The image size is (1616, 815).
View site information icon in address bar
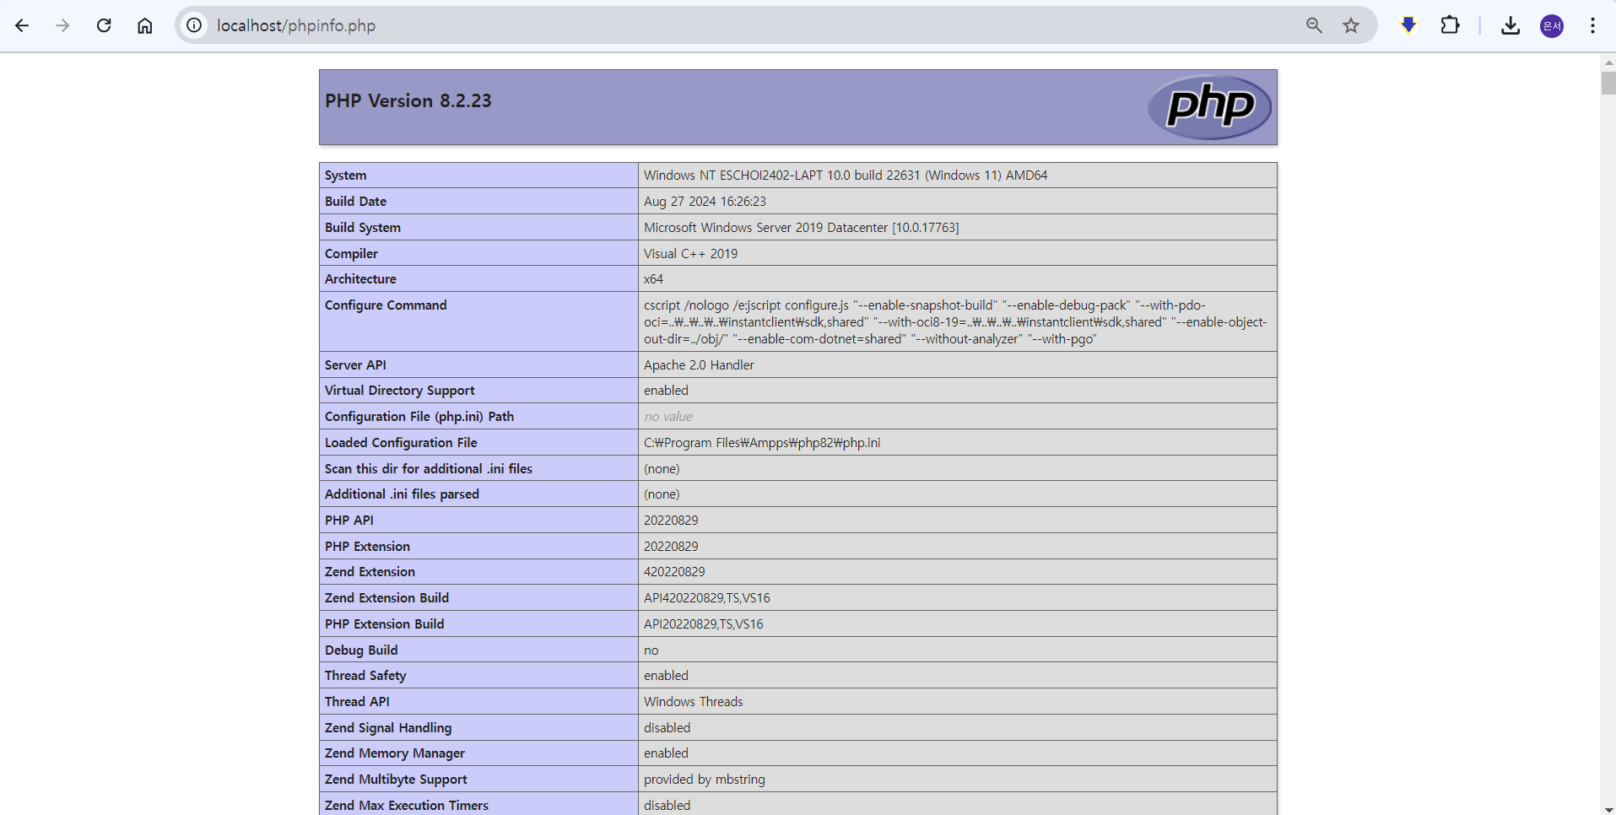[x=194, y=25]
